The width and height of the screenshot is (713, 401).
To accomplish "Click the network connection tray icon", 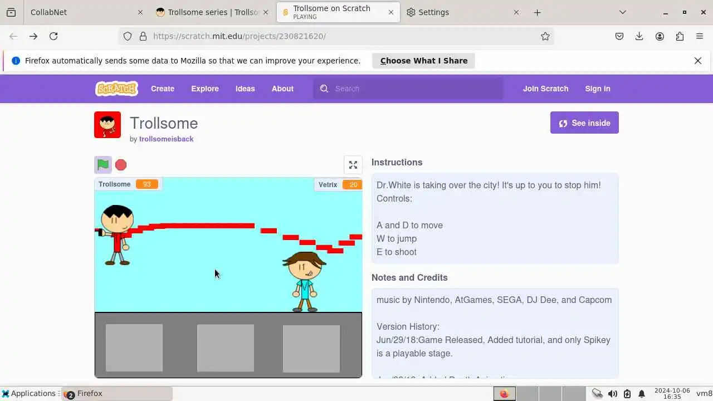I will pos(597,393).
